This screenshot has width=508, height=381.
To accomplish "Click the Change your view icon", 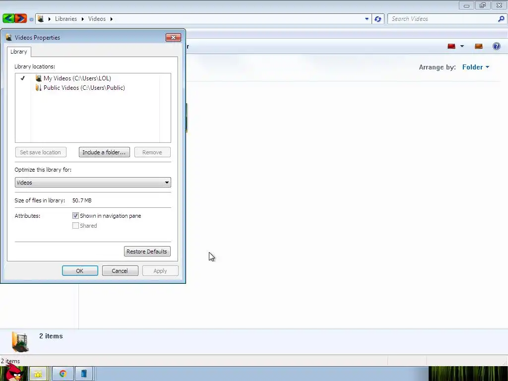I will click(x=451, y=46).
